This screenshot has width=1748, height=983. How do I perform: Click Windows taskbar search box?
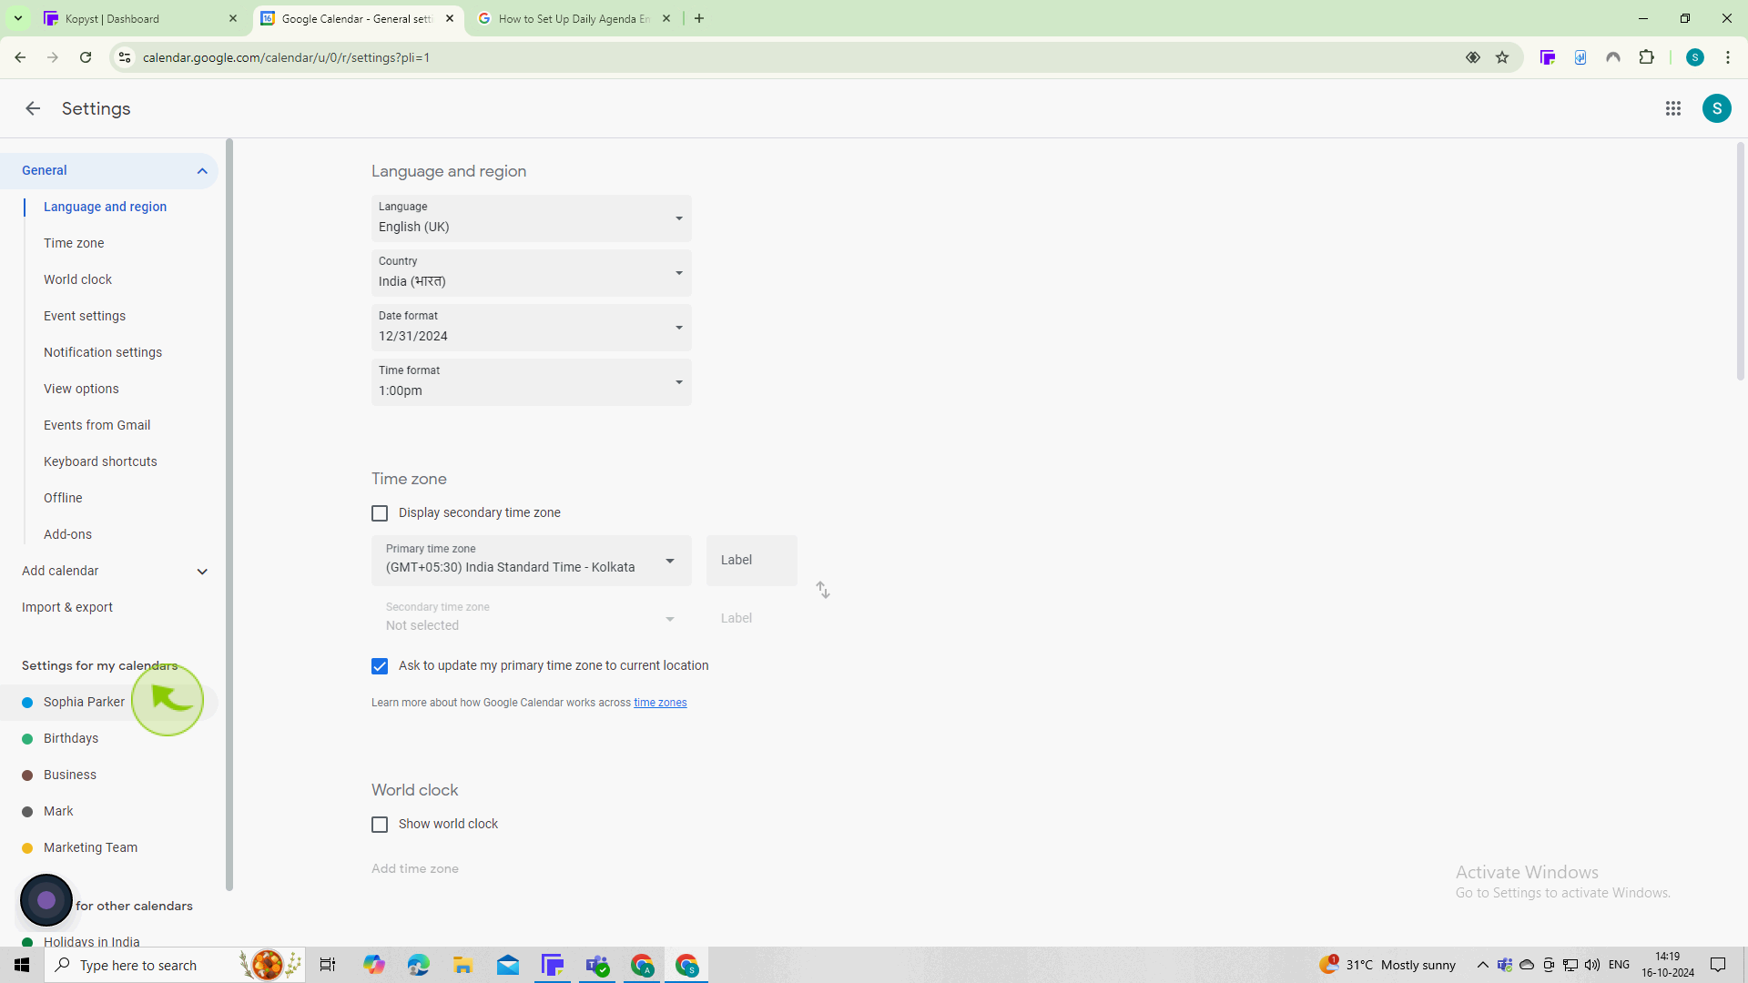pyautogui.click(x=173, y=965)
